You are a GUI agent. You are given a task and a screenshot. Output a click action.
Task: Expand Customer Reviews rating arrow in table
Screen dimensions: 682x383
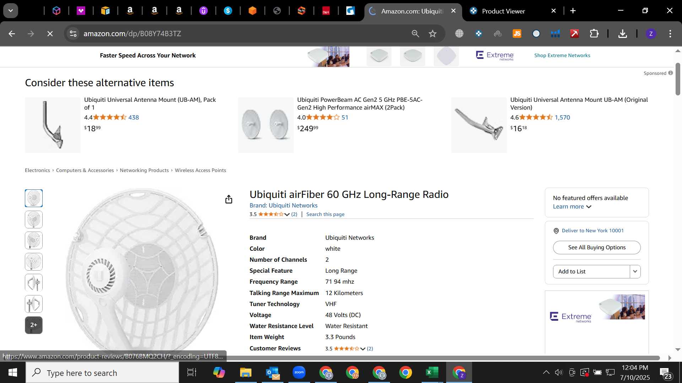click(x=363, y=349)
